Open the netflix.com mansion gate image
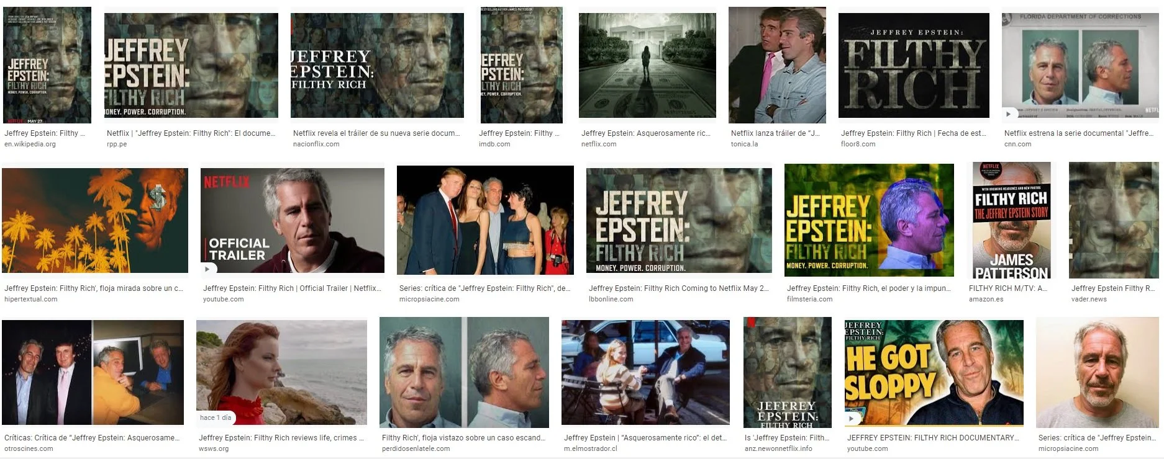 click(648, 66)
